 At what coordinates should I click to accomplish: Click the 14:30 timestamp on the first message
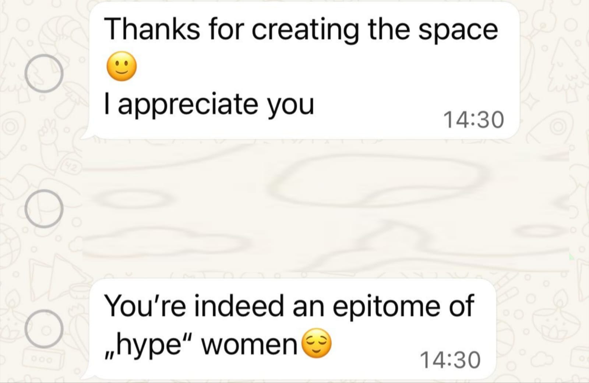[x=473, y=120]
